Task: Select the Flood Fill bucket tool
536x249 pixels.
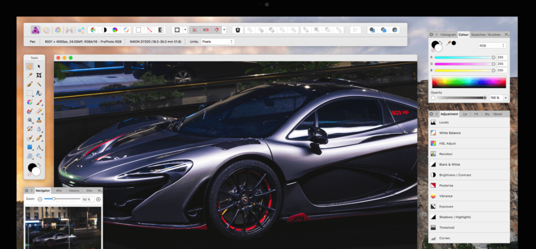Action: point(39,93)
